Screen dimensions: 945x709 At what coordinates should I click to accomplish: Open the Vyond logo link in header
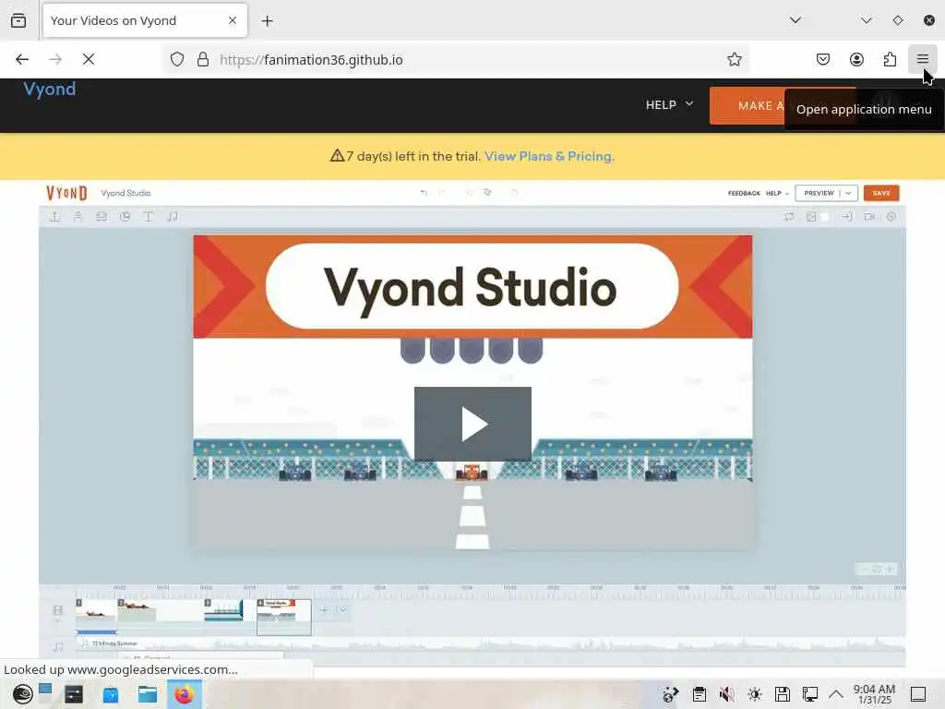pyautogui.click(x=50, y=90)
